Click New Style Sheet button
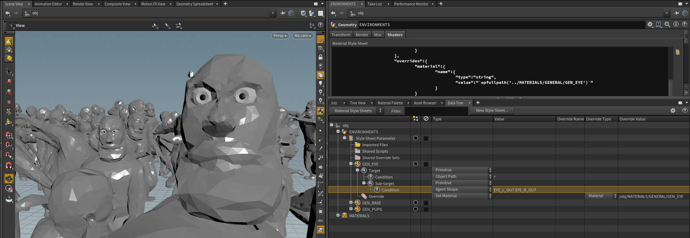Screen dimensions: 690x238 pos(492,110)
